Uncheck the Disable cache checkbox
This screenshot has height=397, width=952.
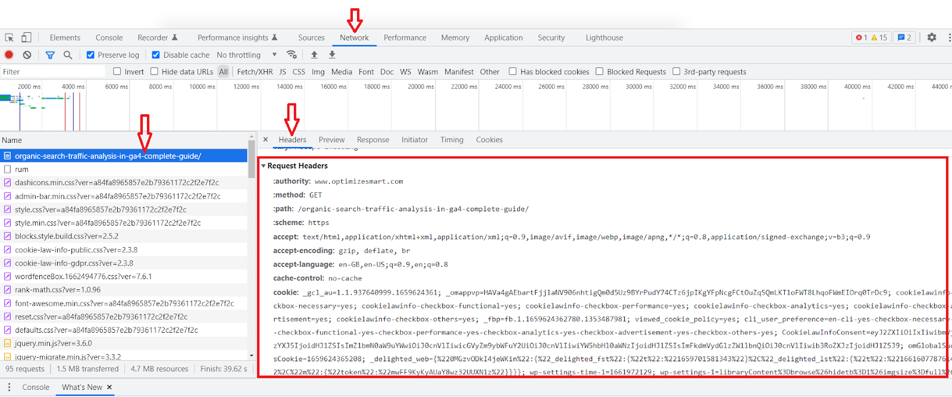pyautogui.click(x=156, y=55)
